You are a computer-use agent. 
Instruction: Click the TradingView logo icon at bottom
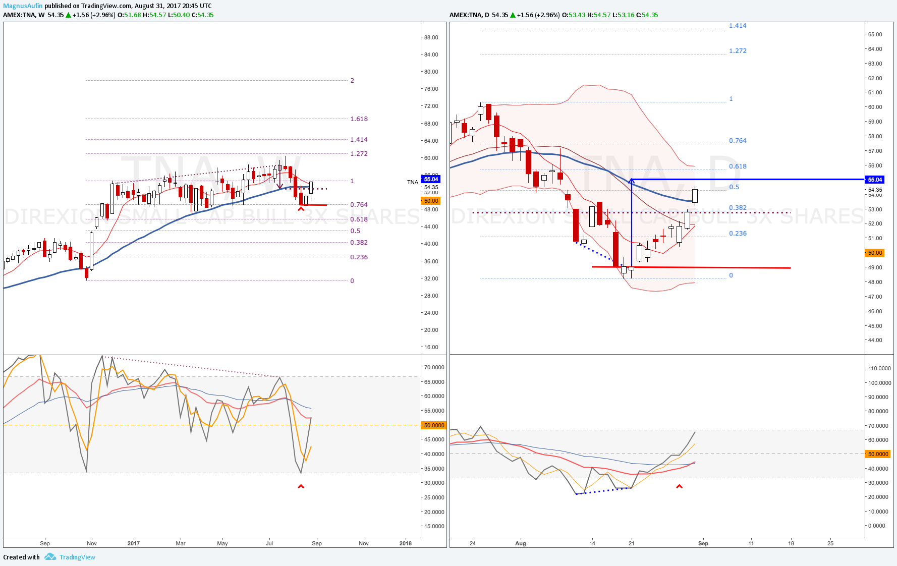pyautogui.click(x=50, y=557)
